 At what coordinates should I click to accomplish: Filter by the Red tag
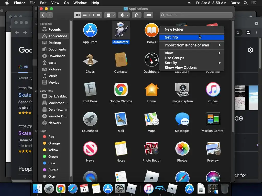(53, 137)
